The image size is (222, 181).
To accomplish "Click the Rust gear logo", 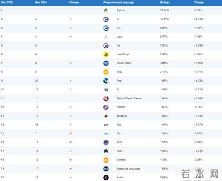I will click(106, 151).
